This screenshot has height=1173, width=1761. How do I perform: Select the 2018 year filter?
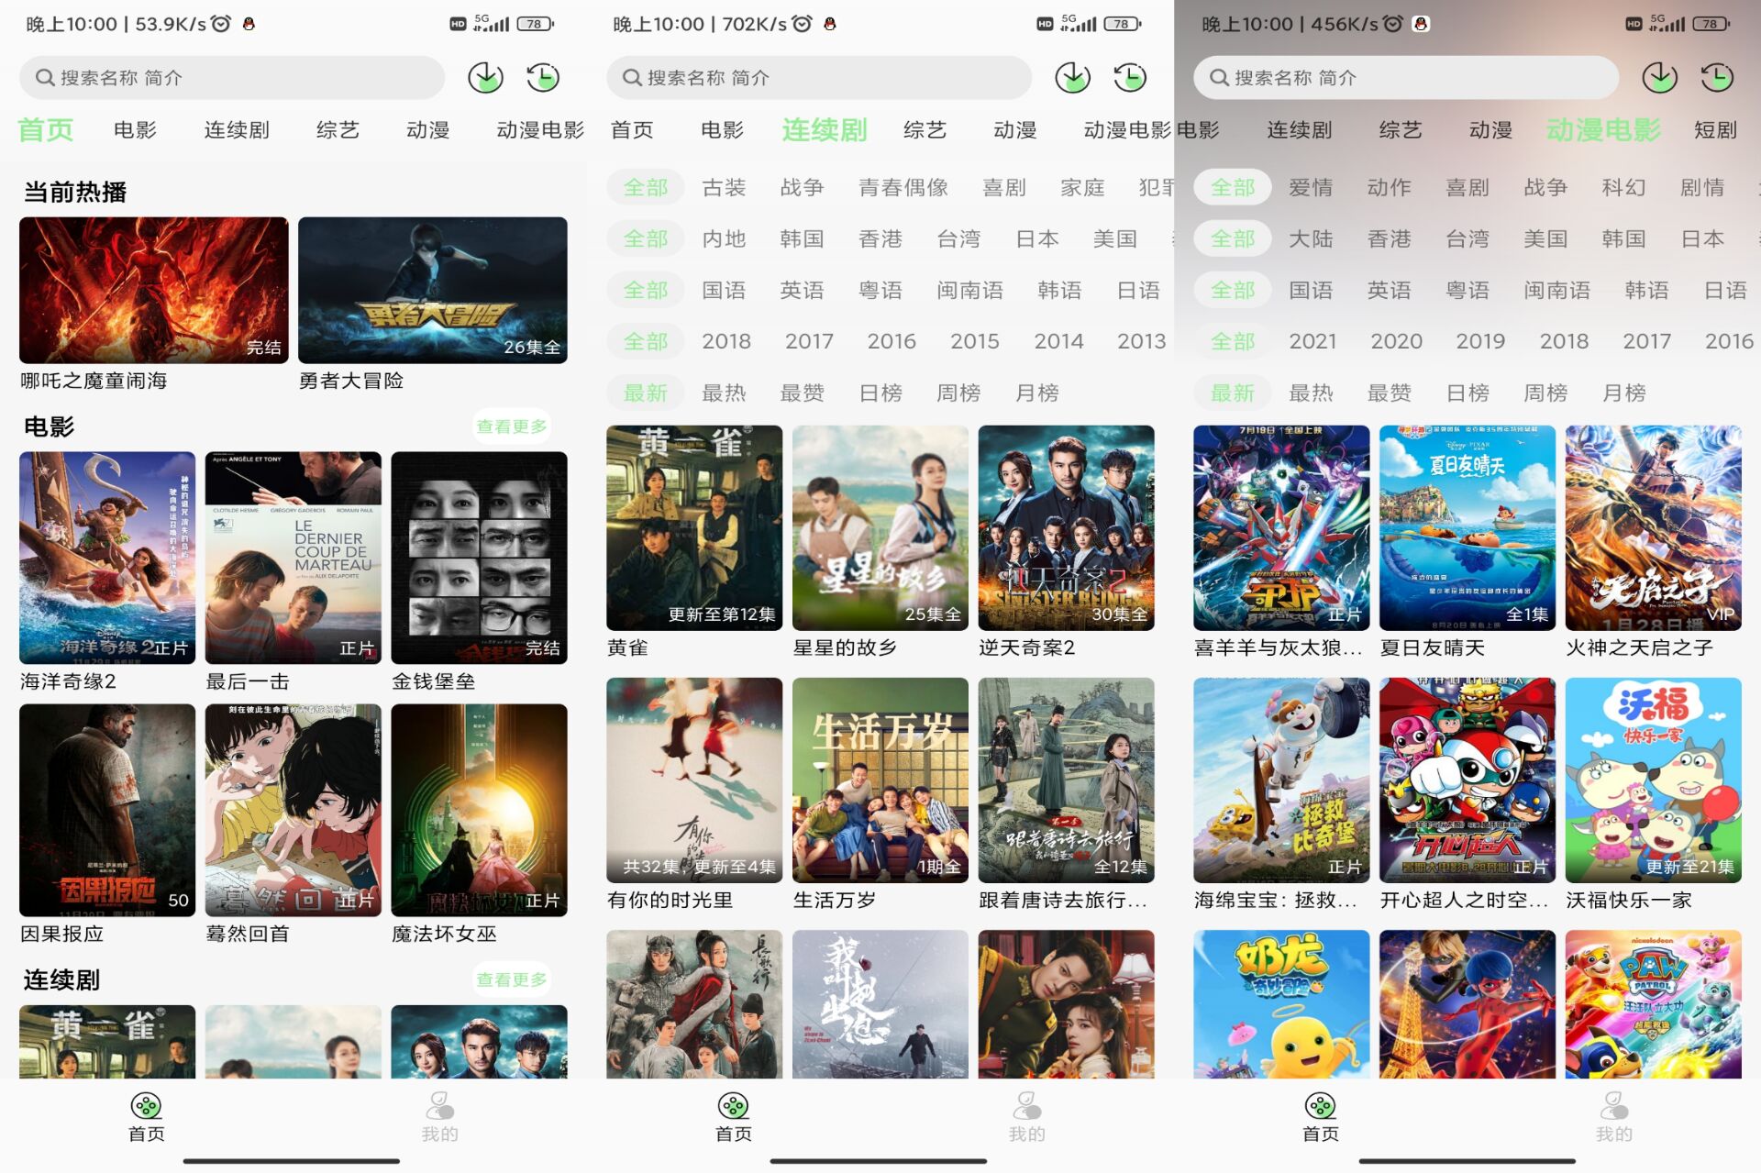click(x=726, y=340)
